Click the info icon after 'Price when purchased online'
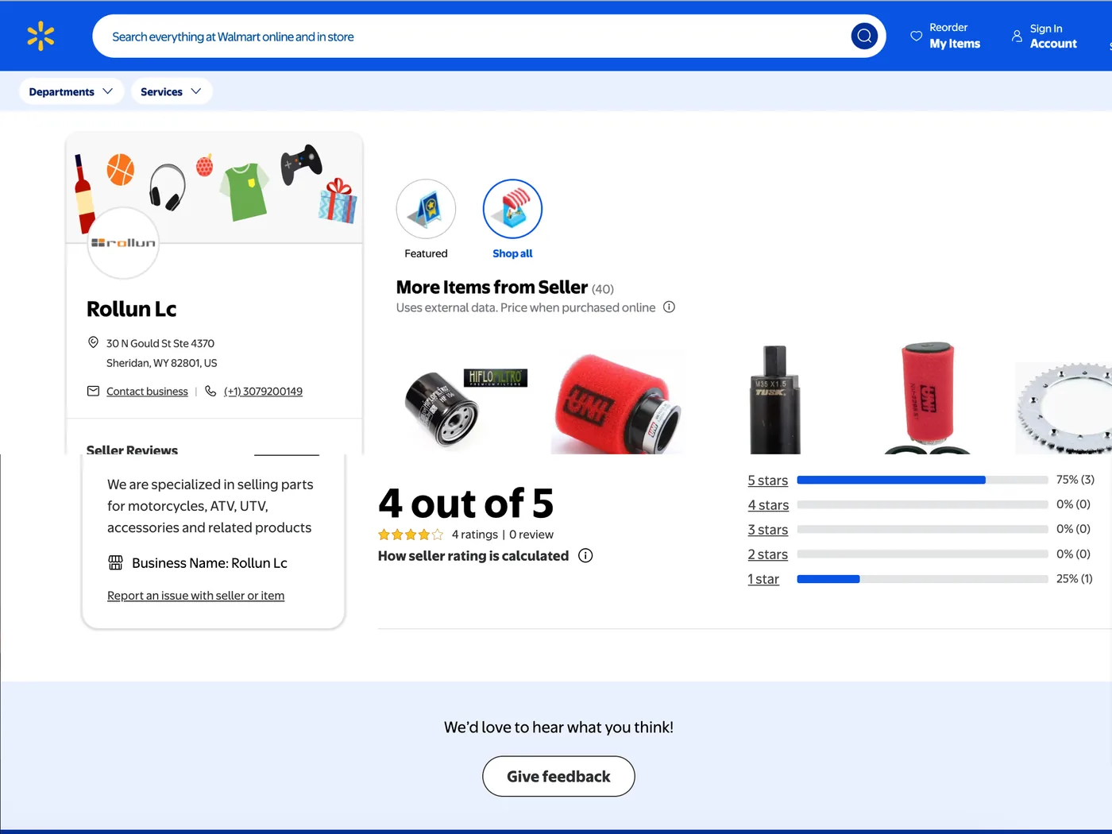The width and height of the screenshot is (1112, 834). [669, 307]
